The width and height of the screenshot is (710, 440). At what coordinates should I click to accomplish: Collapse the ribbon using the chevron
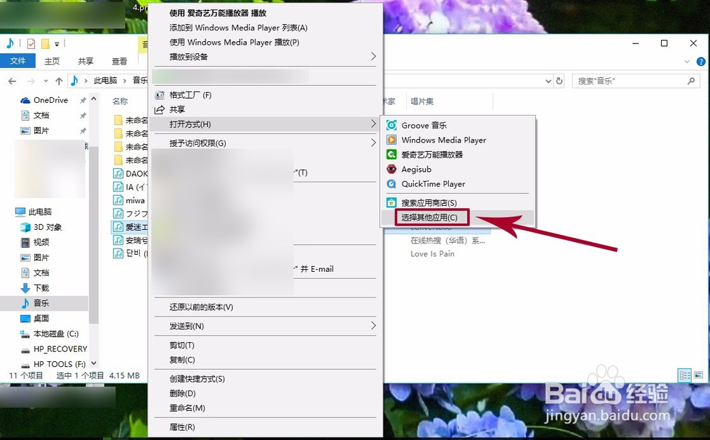coord(687,62)
